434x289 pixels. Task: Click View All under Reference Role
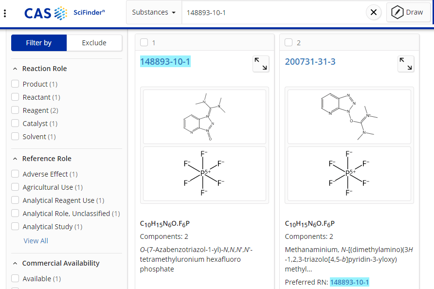click(36, 241)
